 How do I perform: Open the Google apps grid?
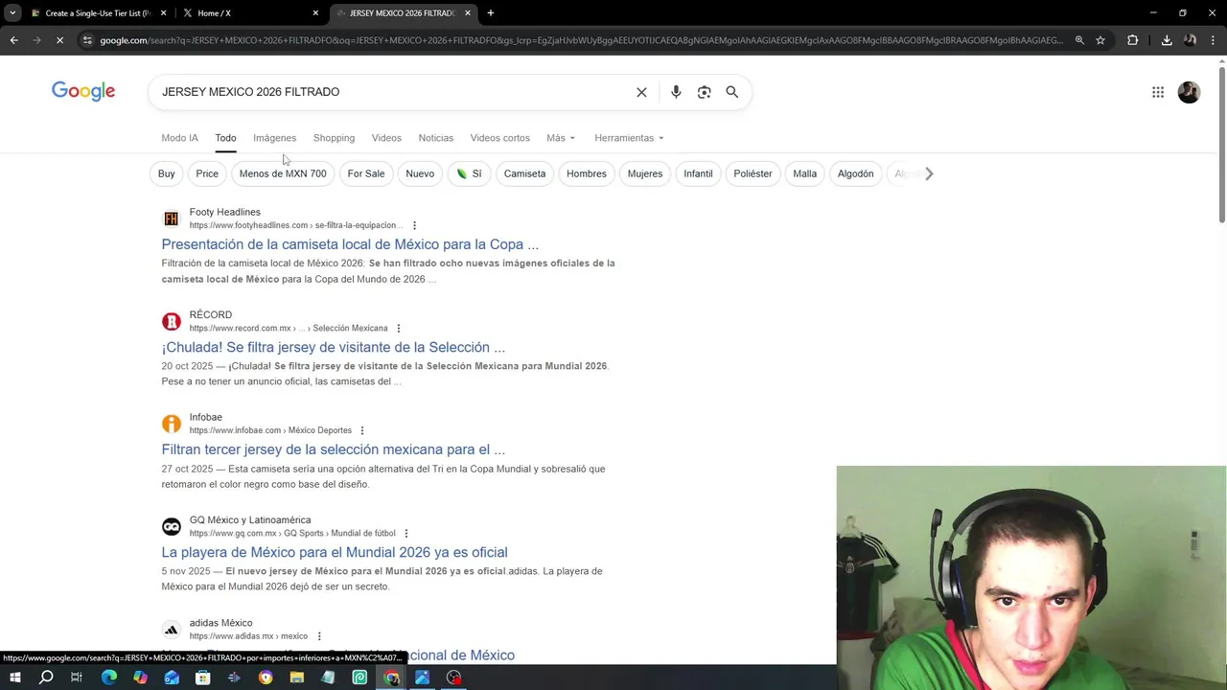point(1158,92)
